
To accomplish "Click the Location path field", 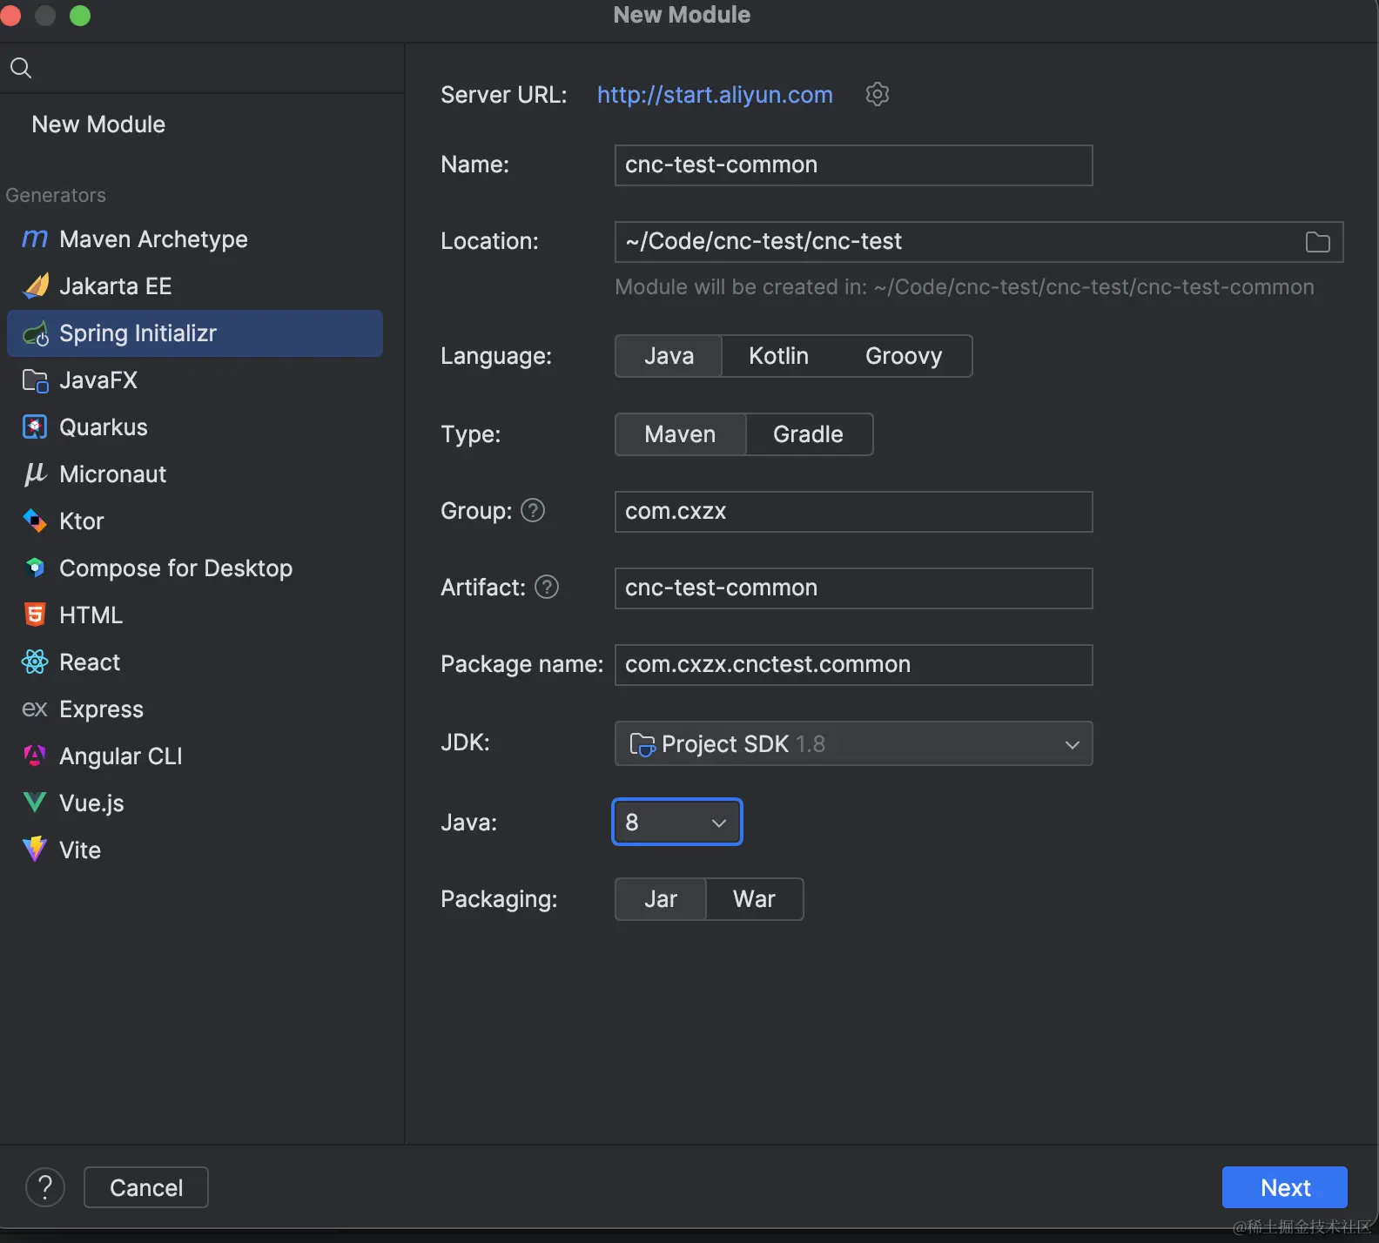I will (x=979, y=242).
